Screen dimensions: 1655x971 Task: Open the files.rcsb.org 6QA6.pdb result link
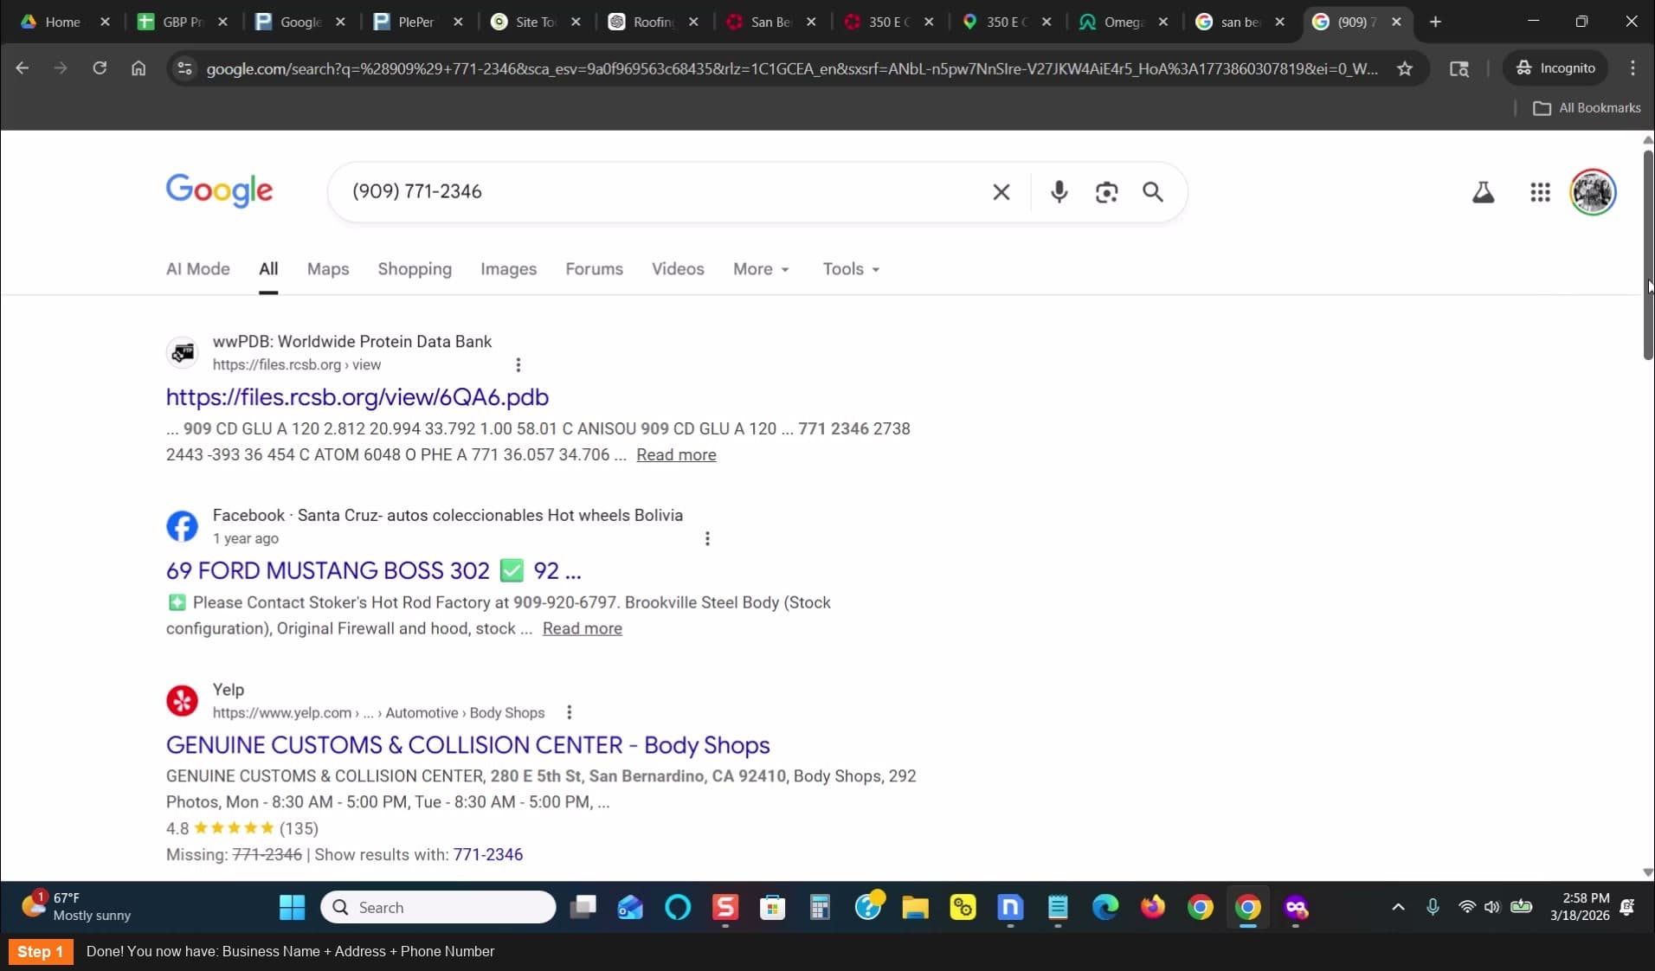(x=357, y=397)
